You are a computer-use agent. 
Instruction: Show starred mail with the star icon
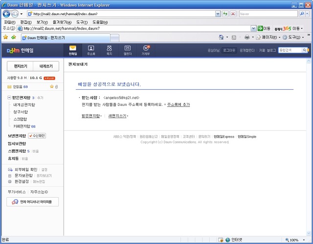coord(52,86)
